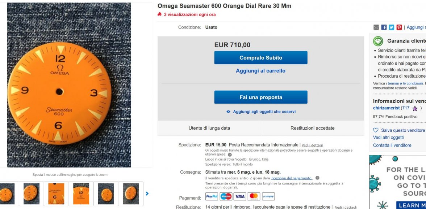Click the seller's purple feedback star
Screen dimensions: 426x209
[x=415, y=108]
